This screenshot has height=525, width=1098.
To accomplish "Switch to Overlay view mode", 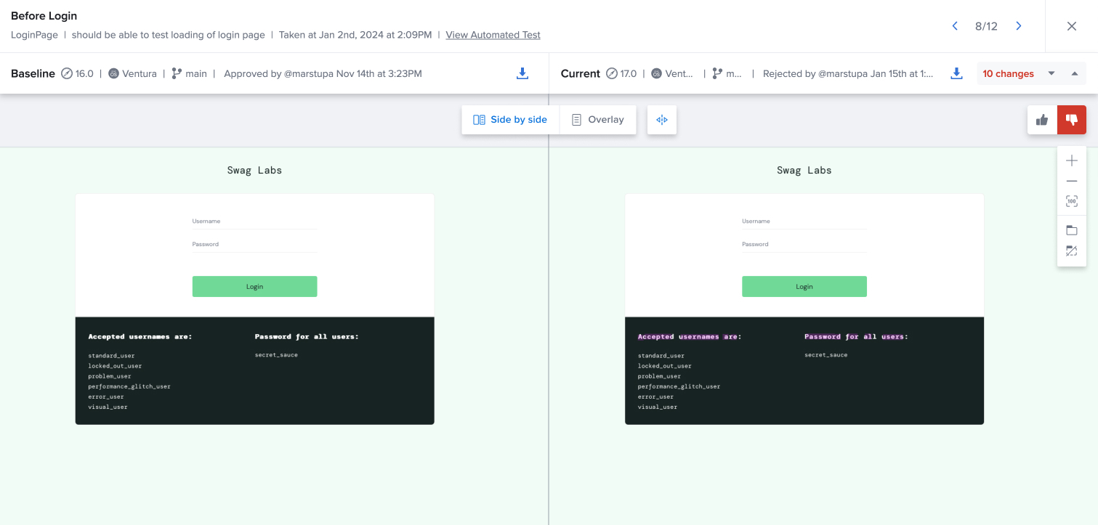I will (597, 119).
